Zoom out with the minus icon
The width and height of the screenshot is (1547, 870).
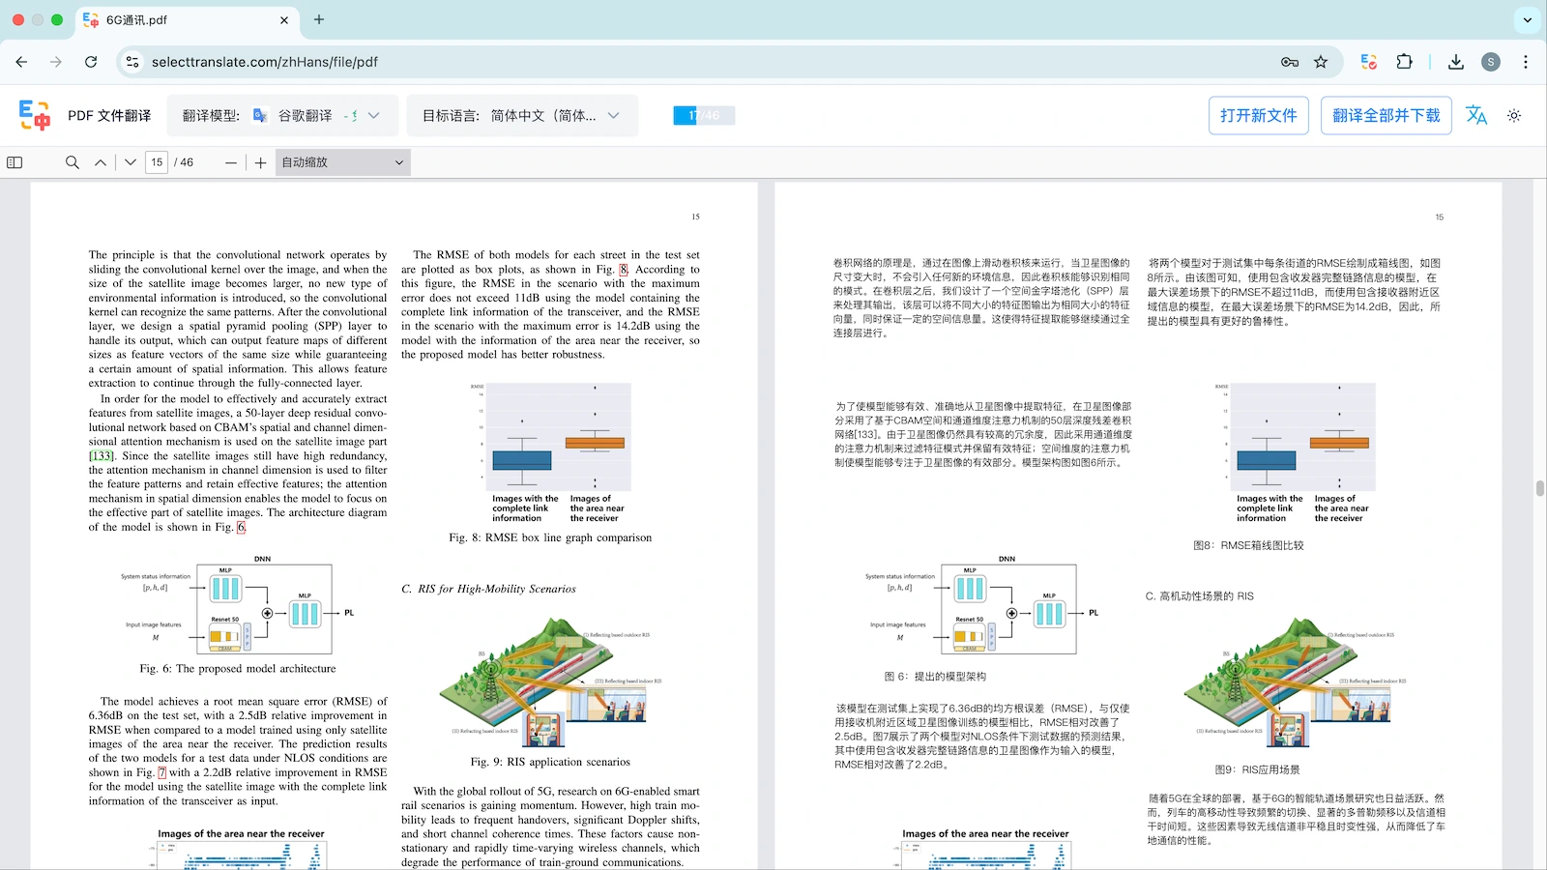tap(231, 162)
